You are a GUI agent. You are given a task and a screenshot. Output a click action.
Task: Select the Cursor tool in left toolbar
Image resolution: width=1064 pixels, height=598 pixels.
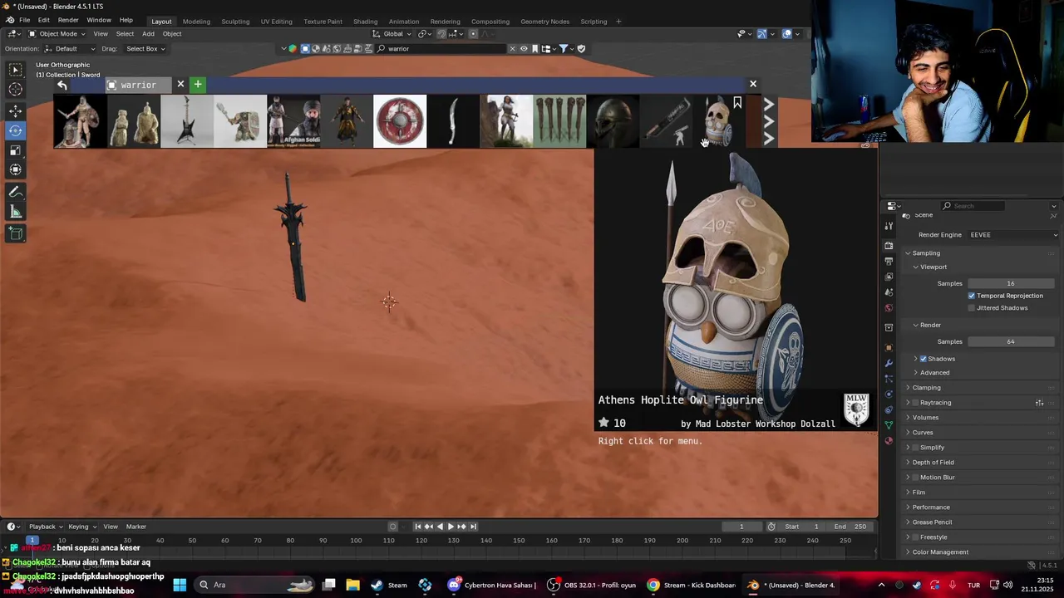[x=16, y=90]
